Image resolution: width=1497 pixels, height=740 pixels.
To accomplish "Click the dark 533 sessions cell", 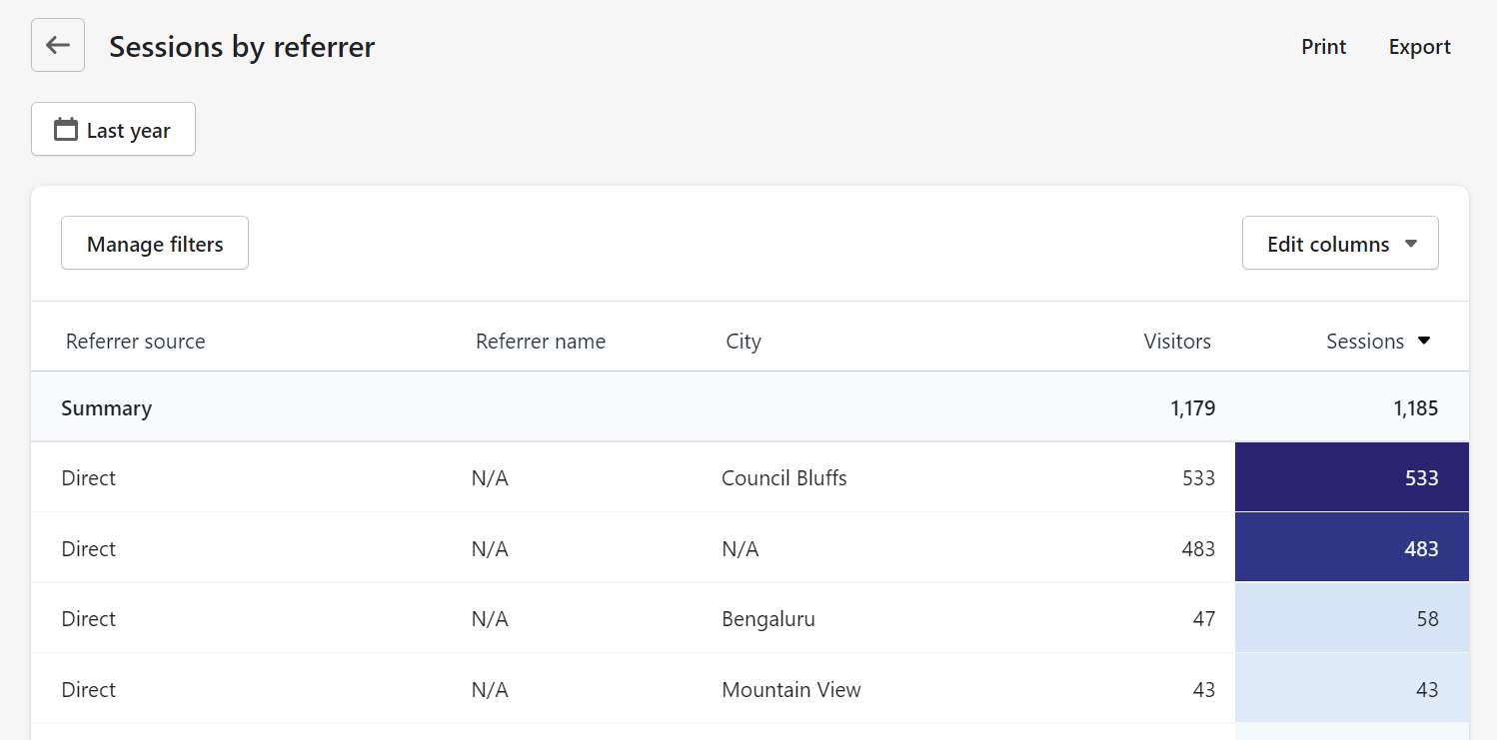I will (x=1352, y=477).
